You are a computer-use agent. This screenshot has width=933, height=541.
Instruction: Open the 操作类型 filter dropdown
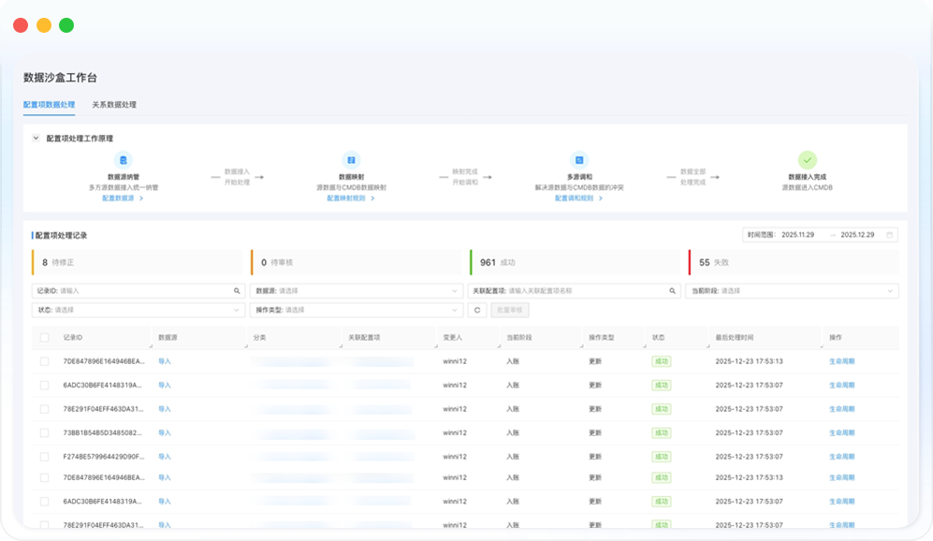[357, 310]
